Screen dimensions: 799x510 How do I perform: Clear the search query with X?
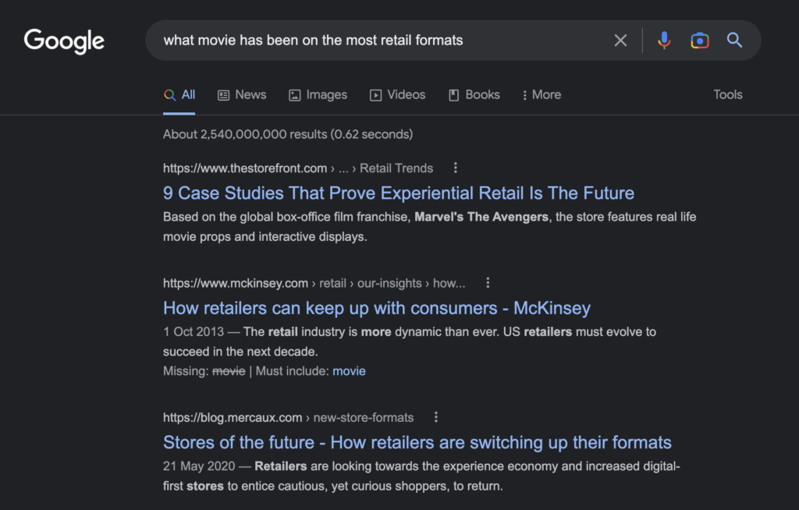coord(620,41)
